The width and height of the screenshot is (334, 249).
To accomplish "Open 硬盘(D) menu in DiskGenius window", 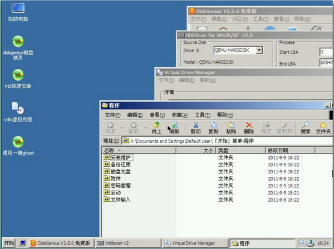I will [x=219, y=19].
